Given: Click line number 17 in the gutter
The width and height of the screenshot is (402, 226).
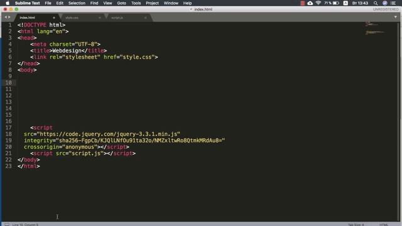Looking at the screenshot, I should point(8,127).
